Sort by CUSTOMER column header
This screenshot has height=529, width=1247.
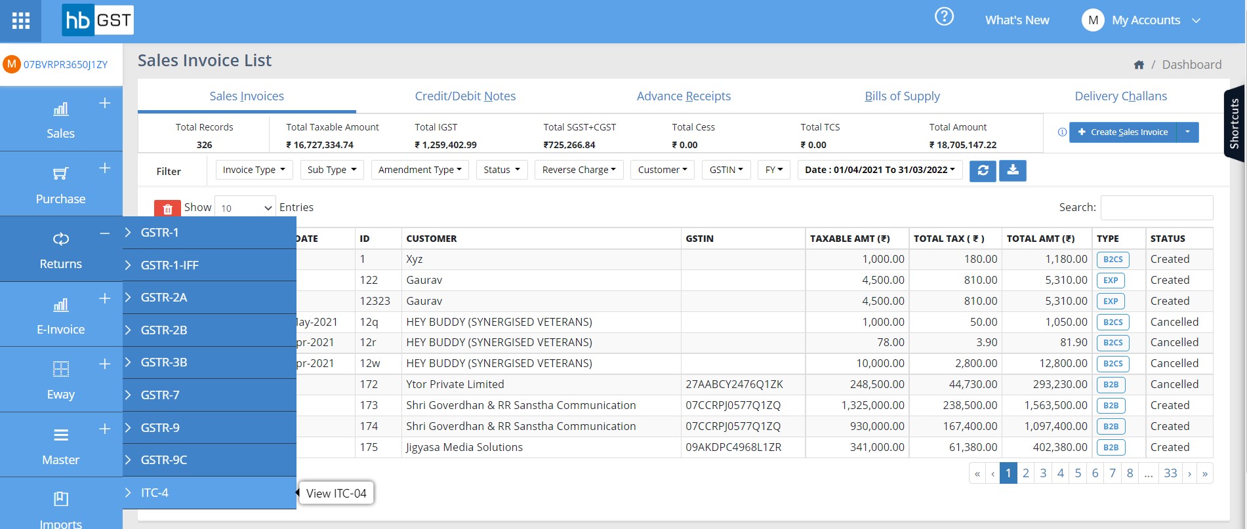point(541,239)
